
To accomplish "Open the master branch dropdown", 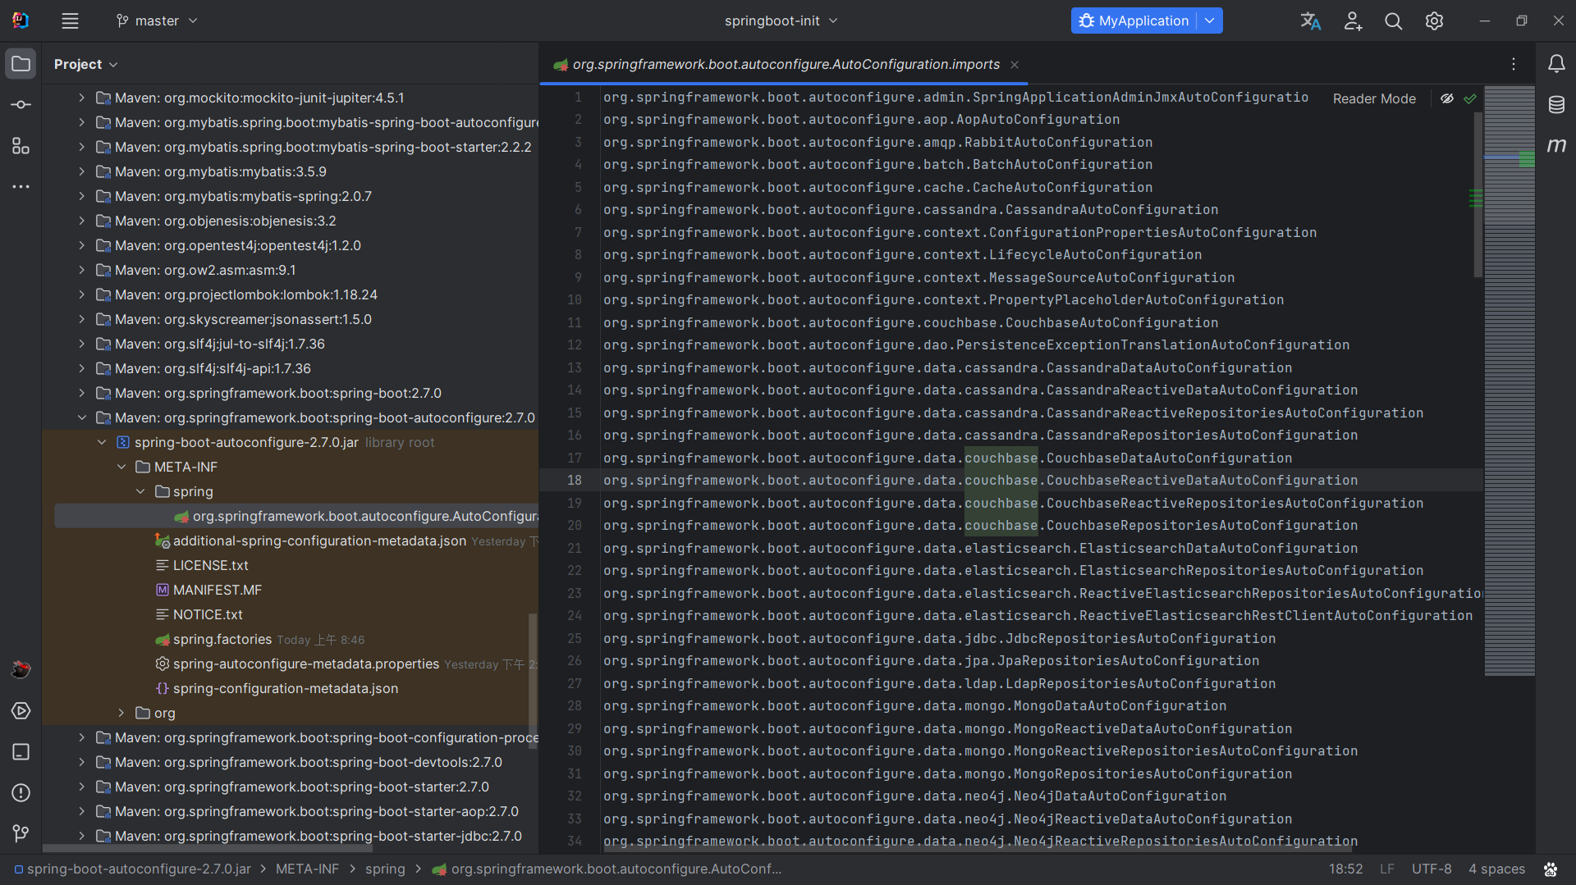I will point(157,21).
